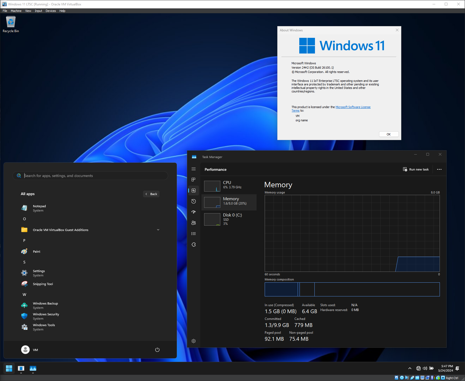Click the Memory usage graph
Image resolution: width=465 pixels, height=381 pixels.
tap(352, 233)
